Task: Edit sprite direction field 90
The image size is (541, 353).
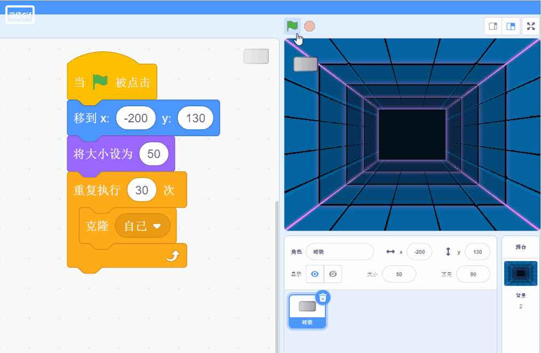Action: pos(473,274)
